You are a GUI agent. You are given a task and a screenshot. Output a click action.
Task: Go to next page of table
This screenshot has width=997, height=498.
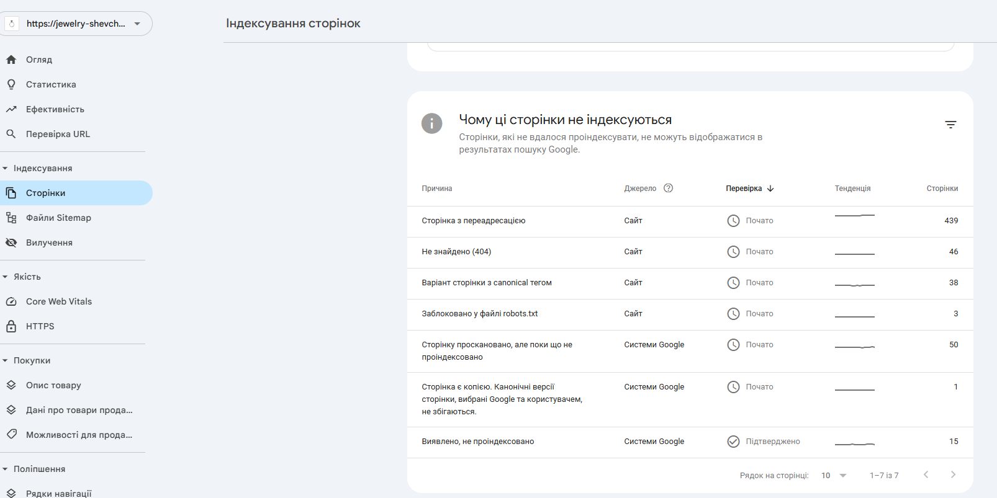point(953,475)
